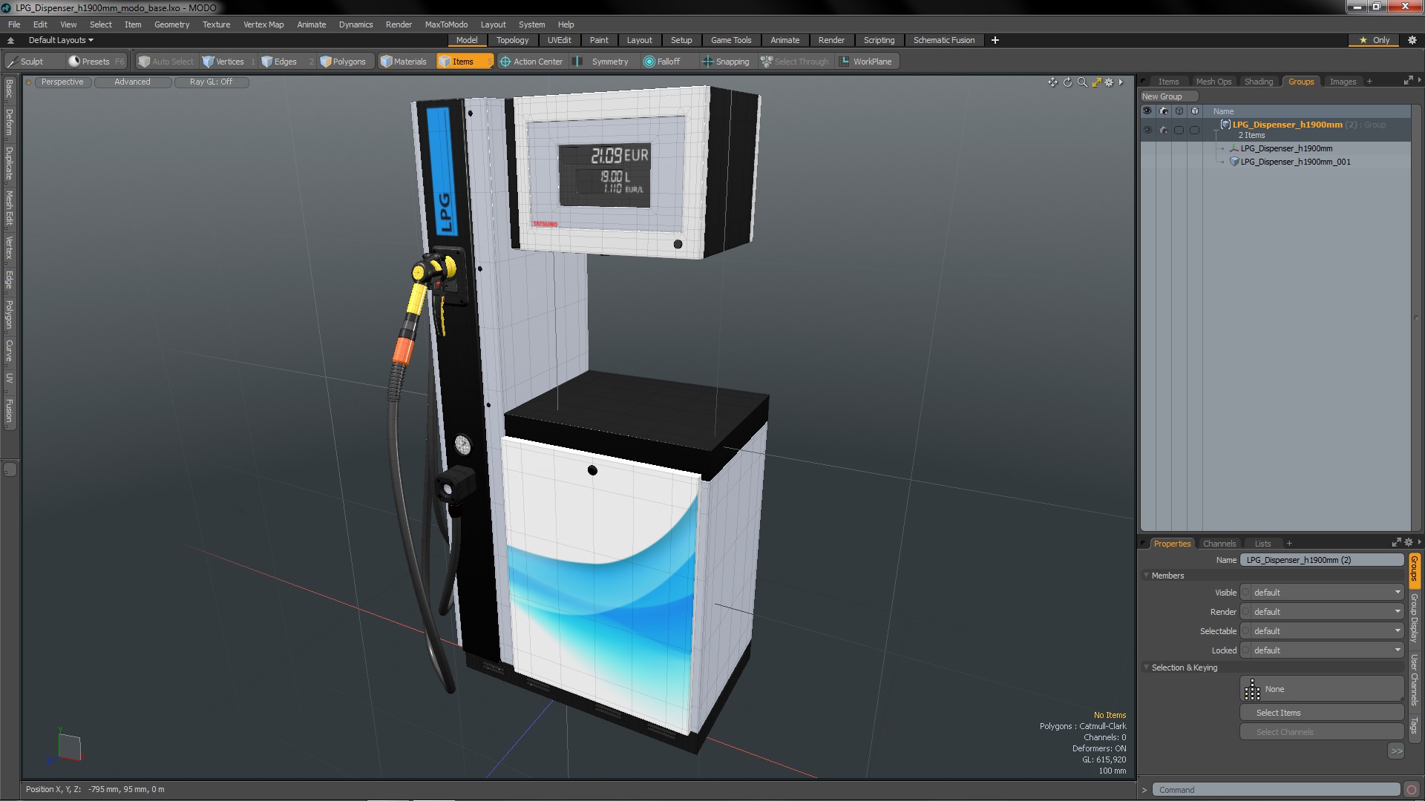
Task: Click the viewport rotate icon
Action: (1067, 82)
